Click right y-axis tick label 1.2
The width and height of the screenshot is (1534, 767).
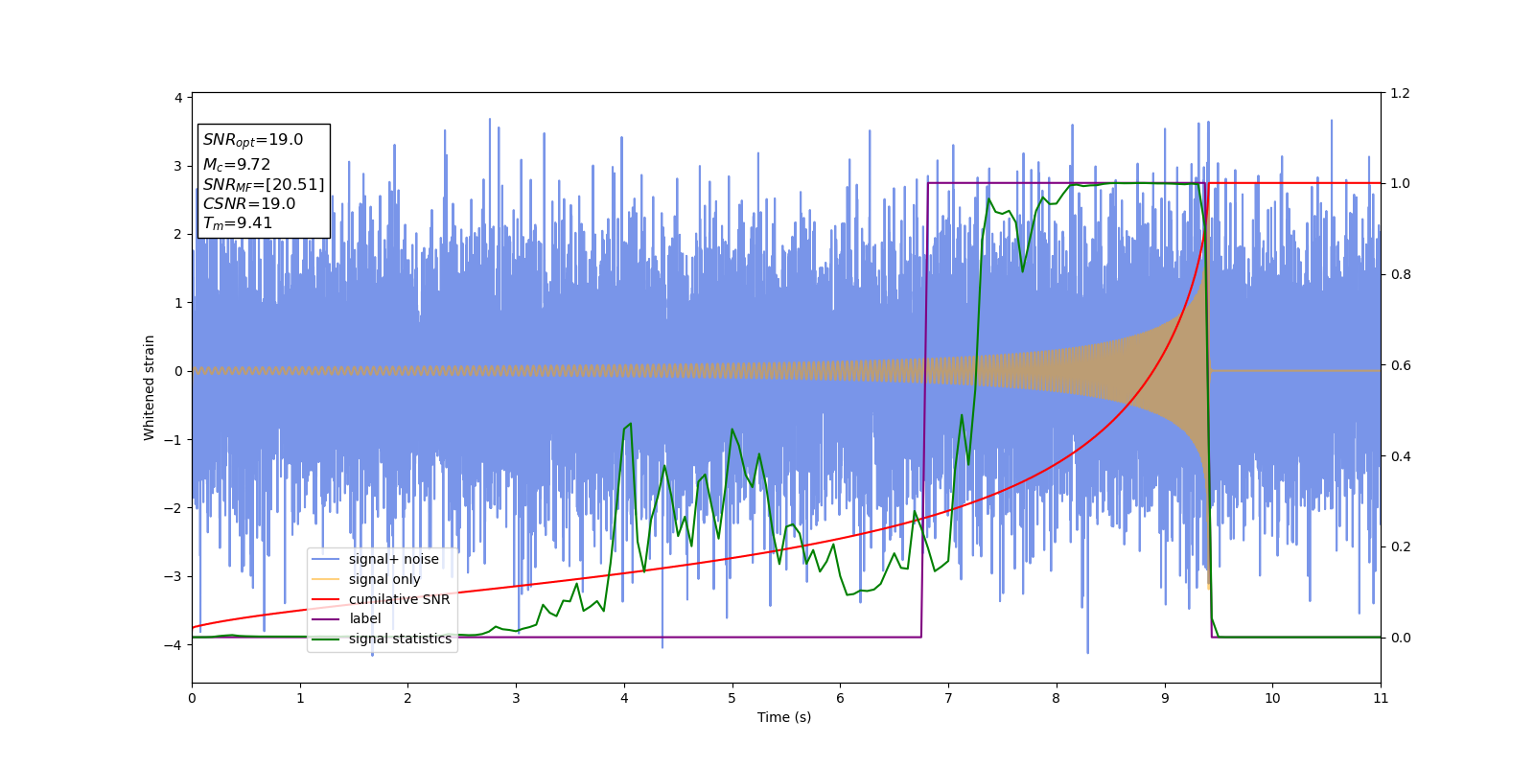point(1400,93)
